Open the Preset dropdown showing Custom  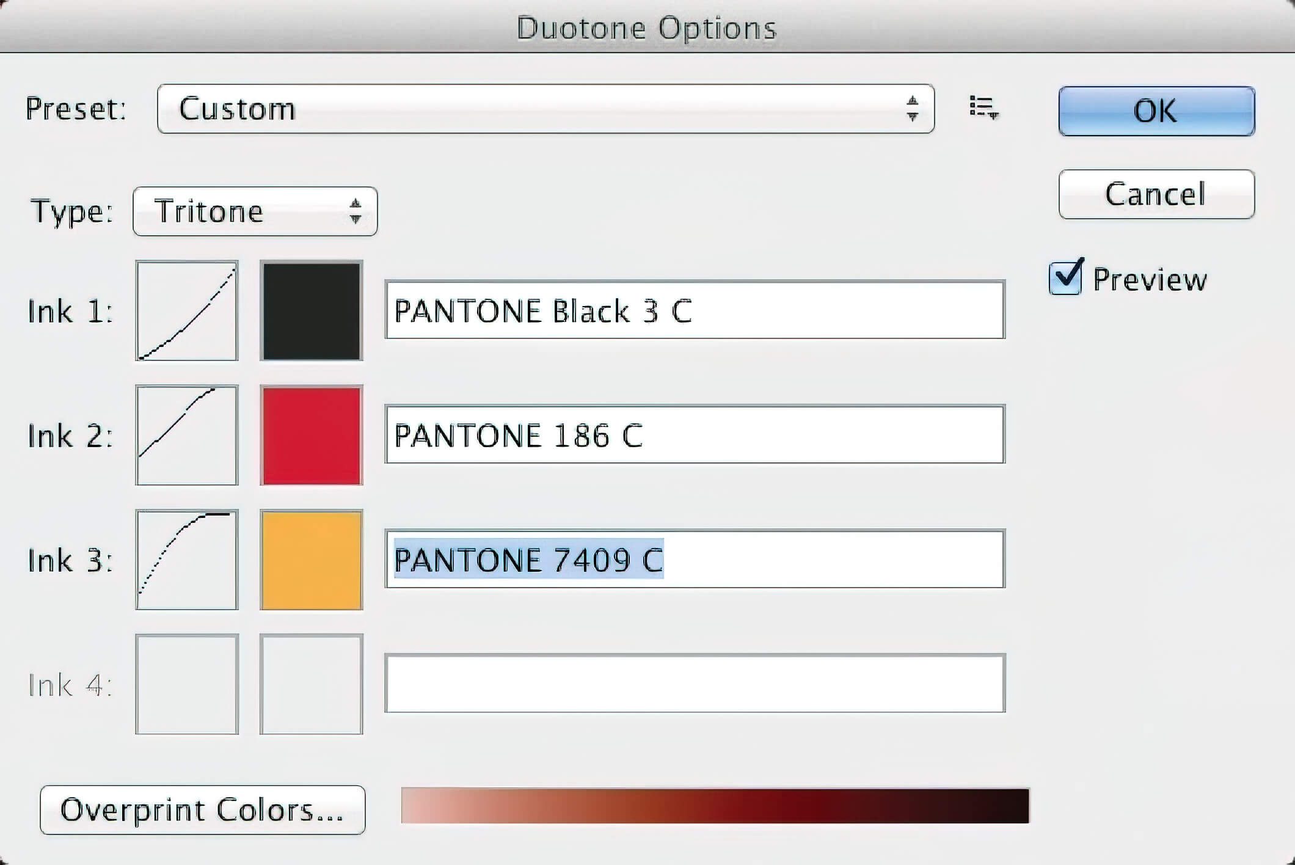(x=545, y=109)
